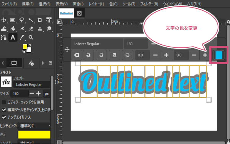Image resolution: width=230 pixels, height=144 pixels.
Task: Open the ヒンティング dropdown
Action: pyautogui.click(x=34, y=126)
